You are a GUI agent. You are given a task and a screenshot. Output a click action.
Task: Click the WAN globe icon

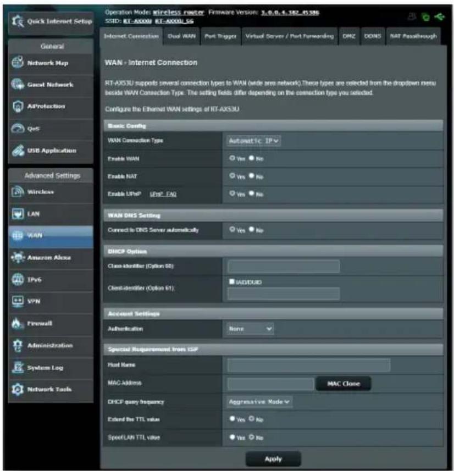click(18, 235)
